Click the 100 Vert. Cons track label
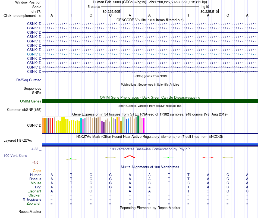The height and width of the screenshot is (218, 258). (15, 155)
